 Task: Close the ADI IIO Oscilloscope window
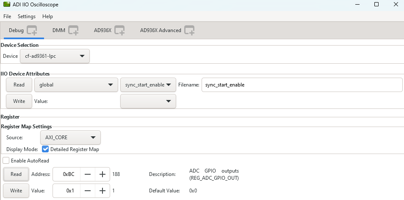[396, 4]
